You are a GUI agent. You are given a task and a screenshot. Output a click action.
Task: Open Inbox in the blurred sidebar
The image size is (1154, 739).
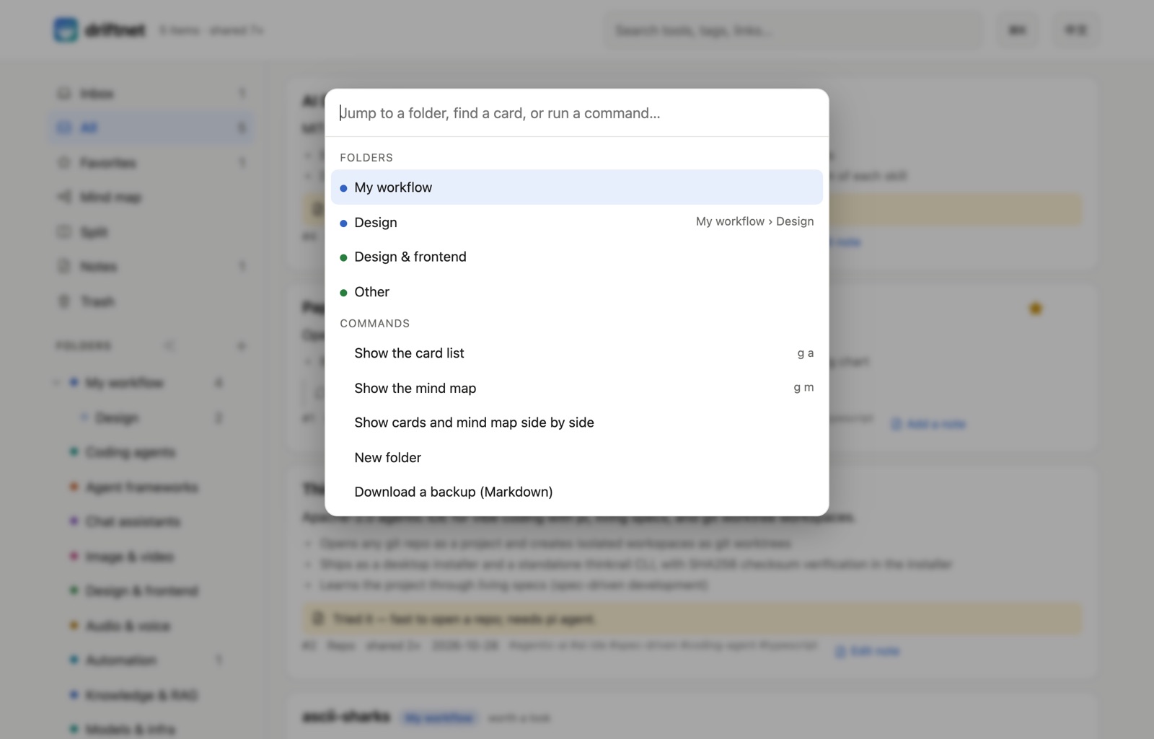151,94
